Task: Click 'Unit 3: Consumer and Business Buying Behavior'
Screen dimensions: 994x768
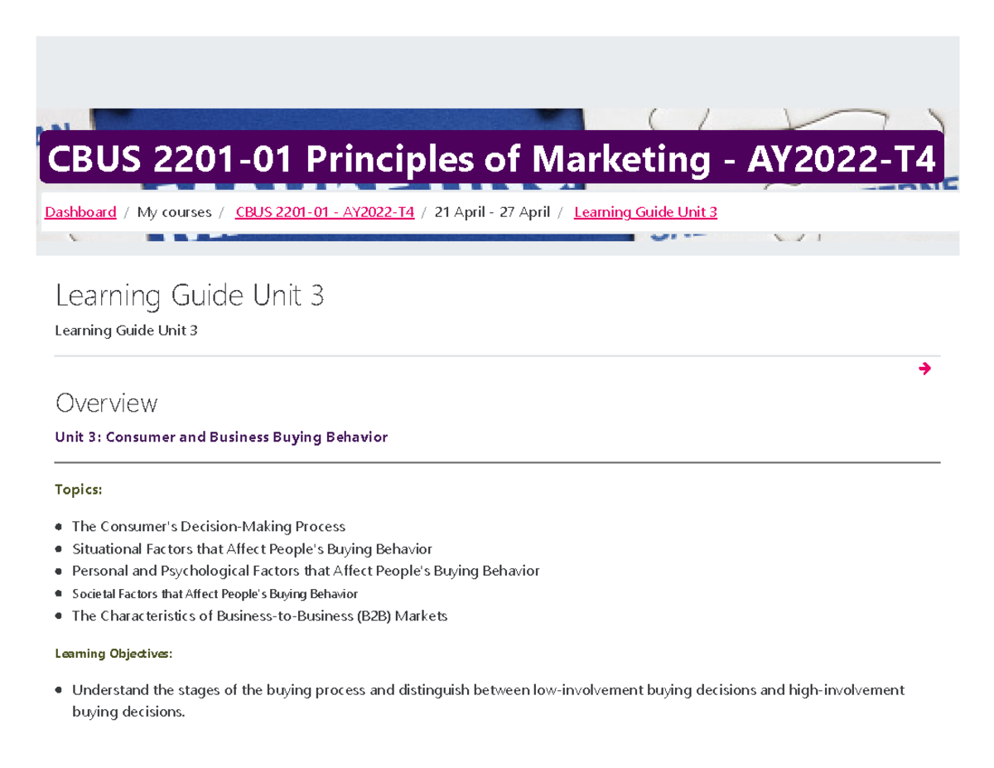Action: pyautogui.click(x=221, y=437)
